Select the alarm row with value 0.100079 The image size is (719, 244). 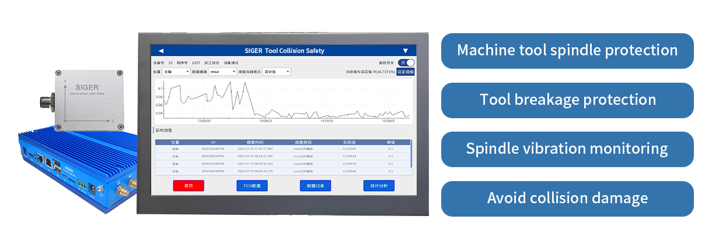283,164
